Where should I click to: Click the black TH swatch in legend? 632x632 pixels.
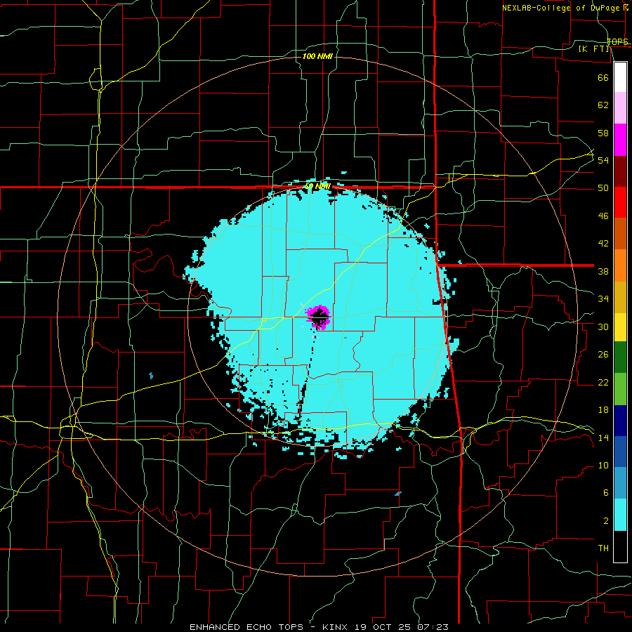[x=620, y=546]
